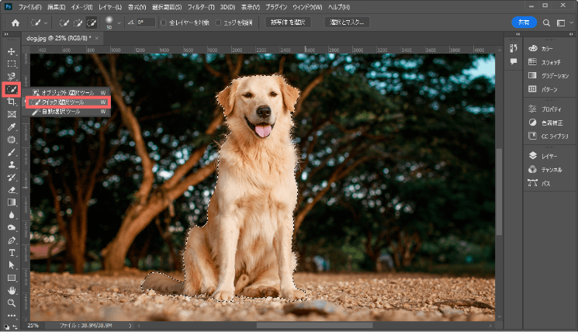578x332 pixels.
Task: Select the Horizontal Type tool
Action: coord(12,253)
